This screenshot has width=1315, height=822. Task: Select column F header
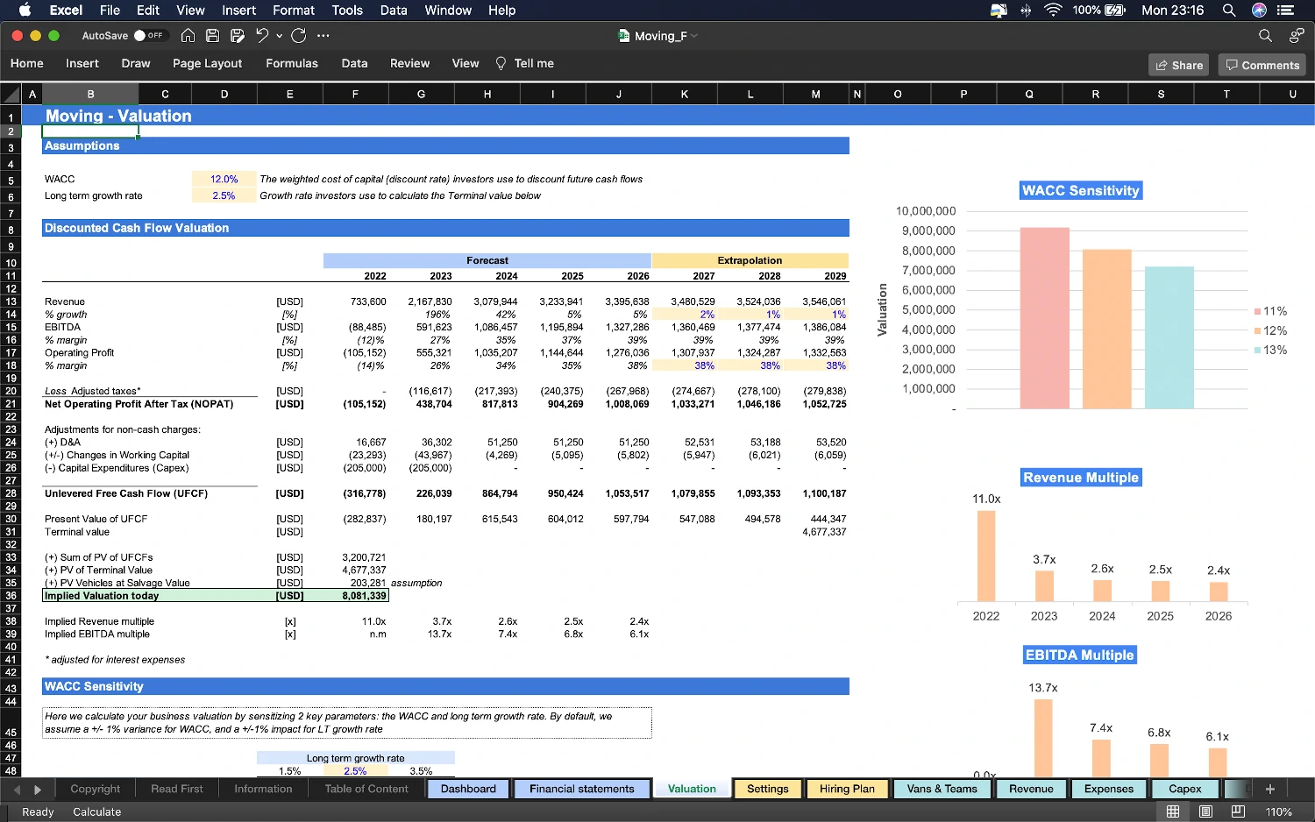tap(355, 94)
